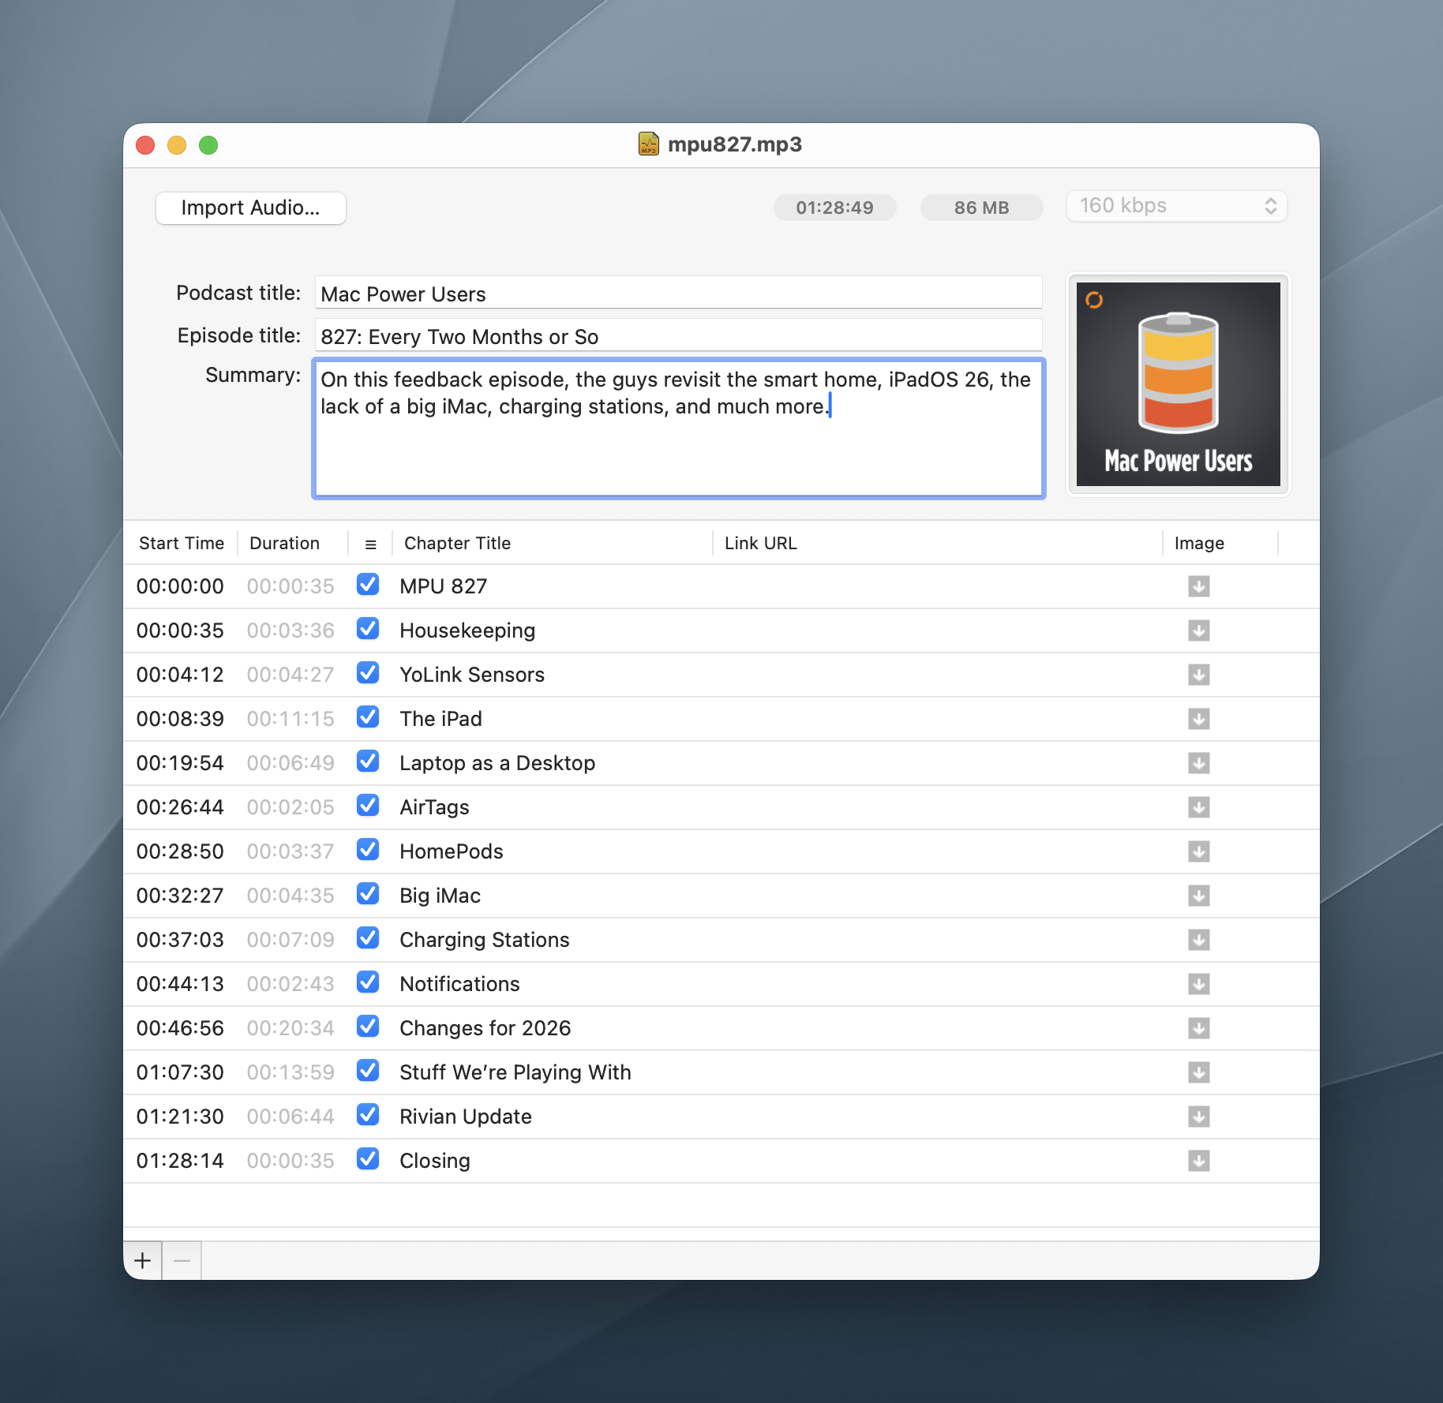This screenshot has height=1403, width=1443.
Task: Click the mpu827.mp3 window title
Action: coord(735,144)
